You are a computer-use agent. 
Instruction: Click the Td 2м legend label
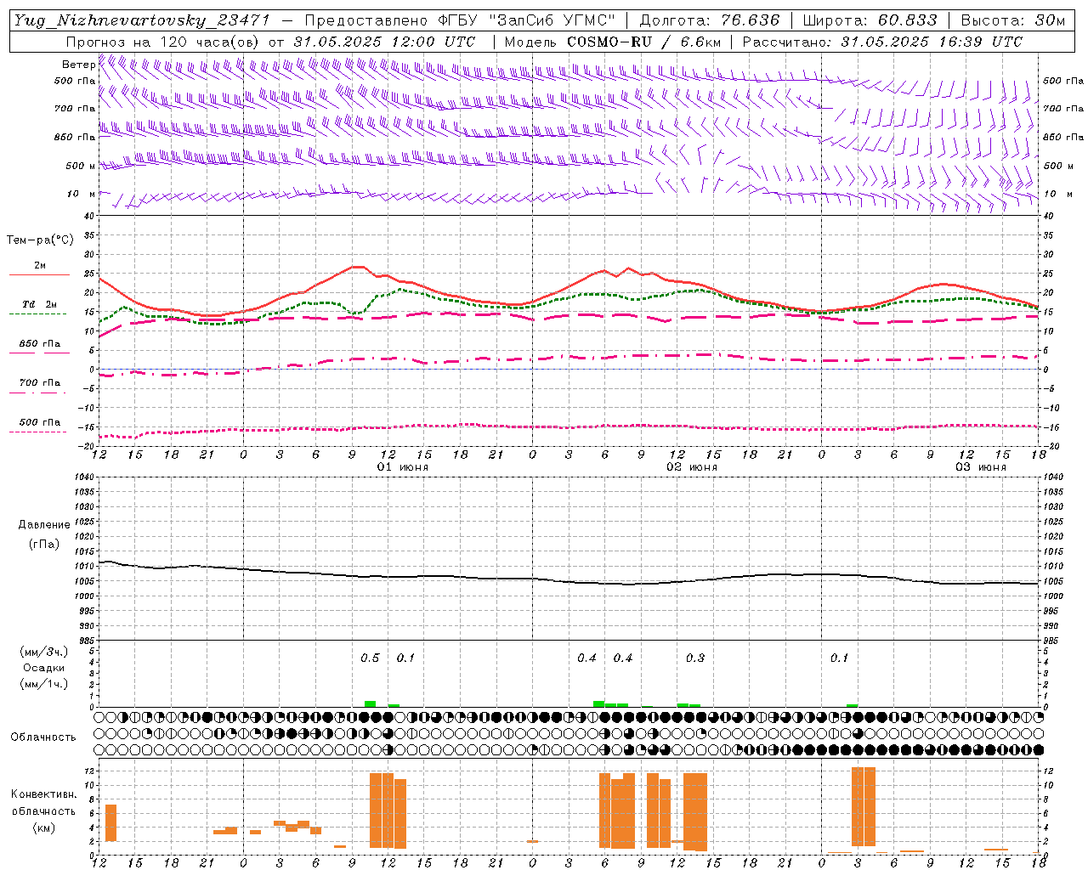coord(40,304)
